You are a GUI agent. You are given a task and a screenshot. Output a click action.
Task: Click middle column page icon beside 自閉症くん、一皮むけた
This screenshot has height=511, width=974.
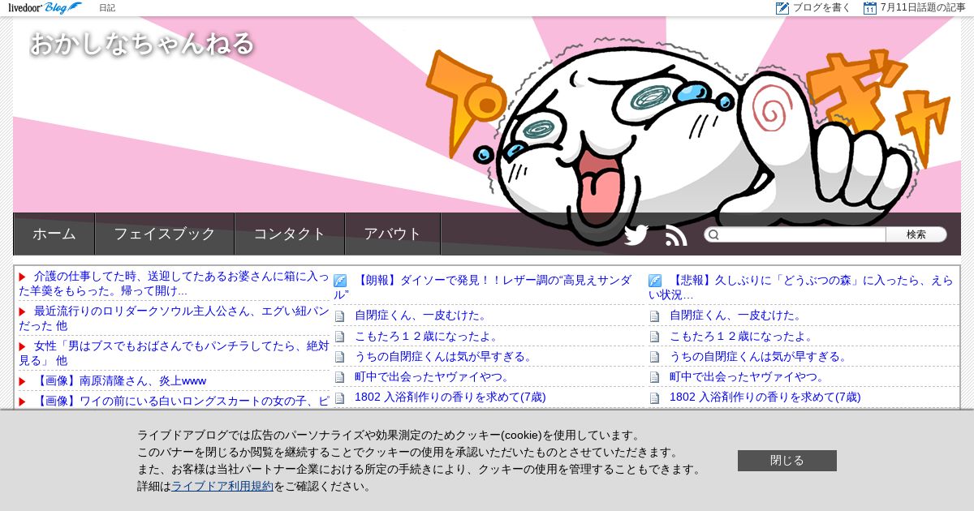coord(339,316)
